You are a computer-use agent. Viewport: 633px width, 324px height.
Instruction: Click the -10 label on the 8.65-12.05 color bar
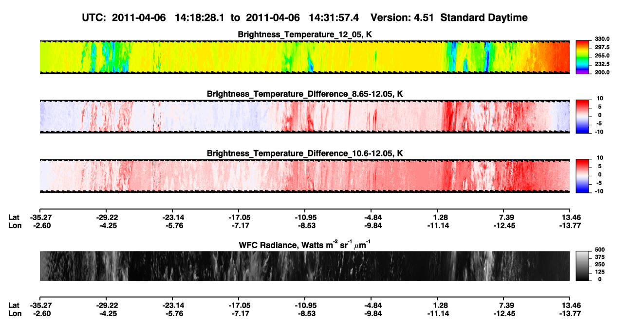click(x=598, y=132)
